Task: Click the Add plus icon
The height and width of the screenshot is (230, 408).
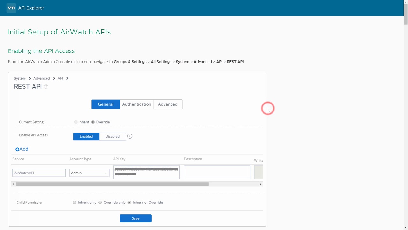Action: tap(17, 149)
